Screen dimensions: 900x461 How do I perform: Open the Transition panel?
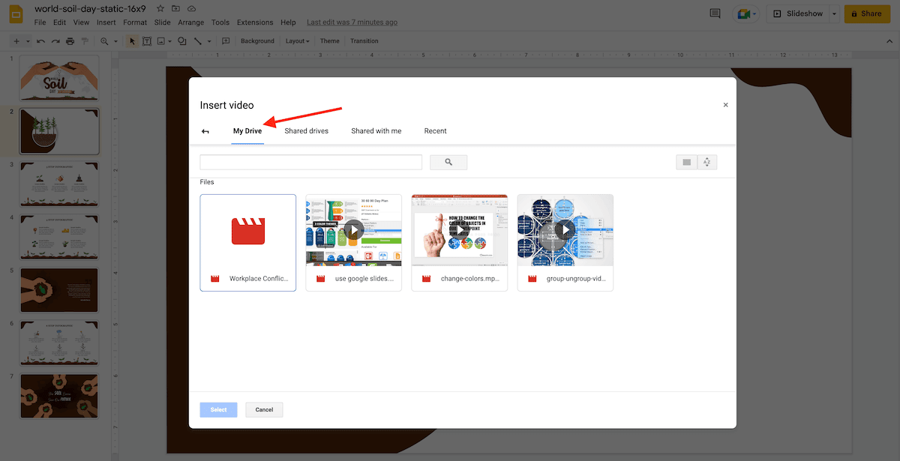tap(364, 41)
